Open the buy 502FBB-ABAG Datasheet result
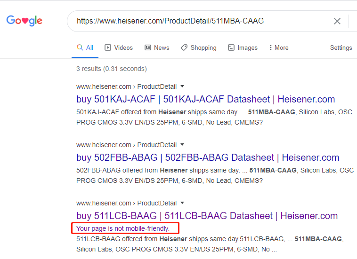Viewport: 357px width, 259px height. pyautogui.click(x=208, y=157)
